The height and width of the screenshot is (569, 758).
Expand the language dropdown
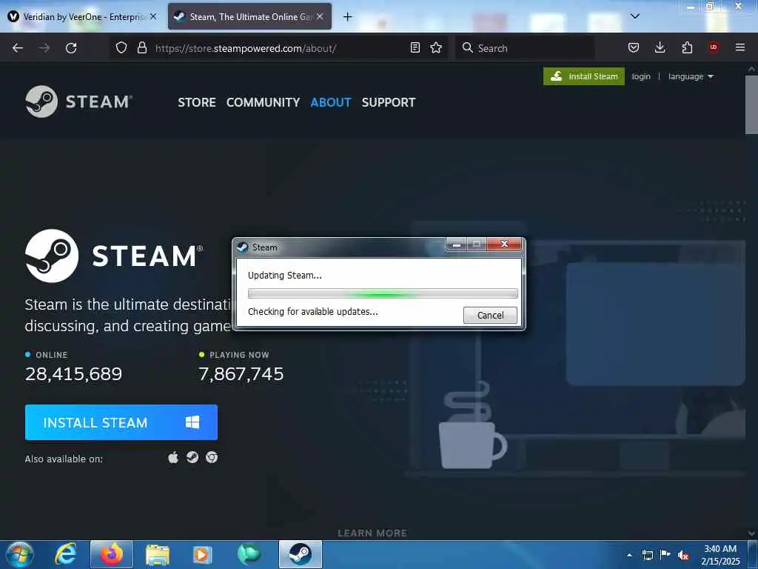691,76
